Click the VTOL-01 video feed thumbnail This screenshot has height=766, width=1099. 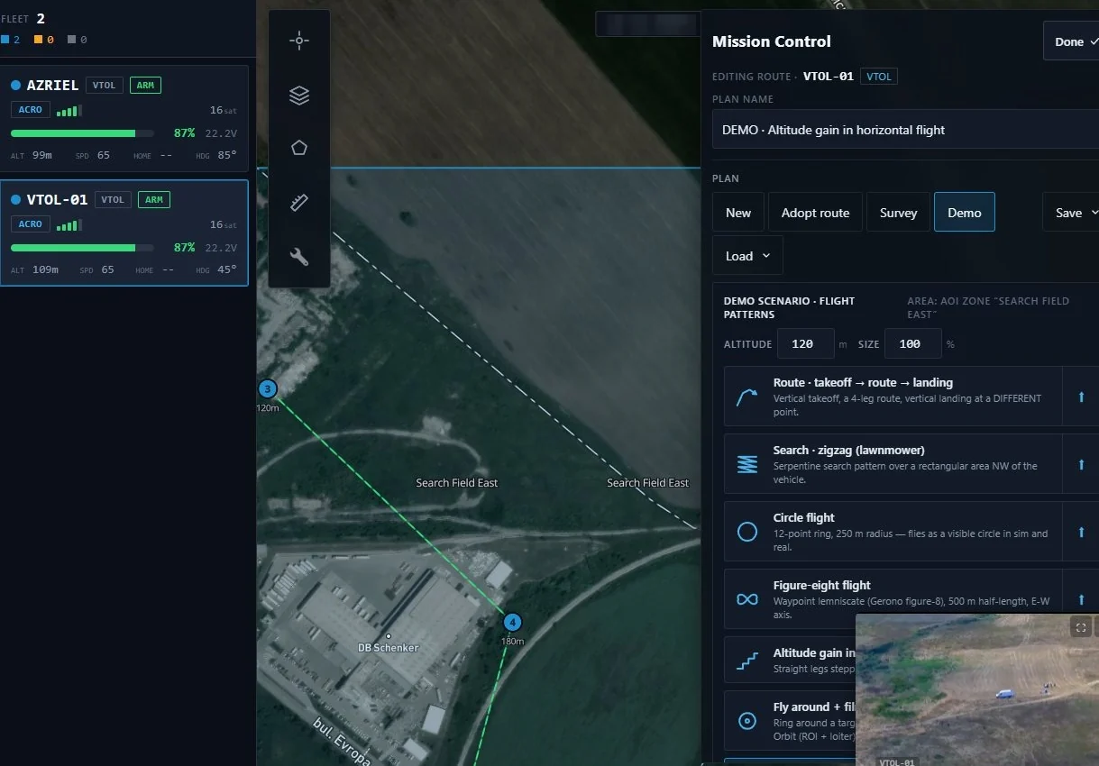coord(977,689)
